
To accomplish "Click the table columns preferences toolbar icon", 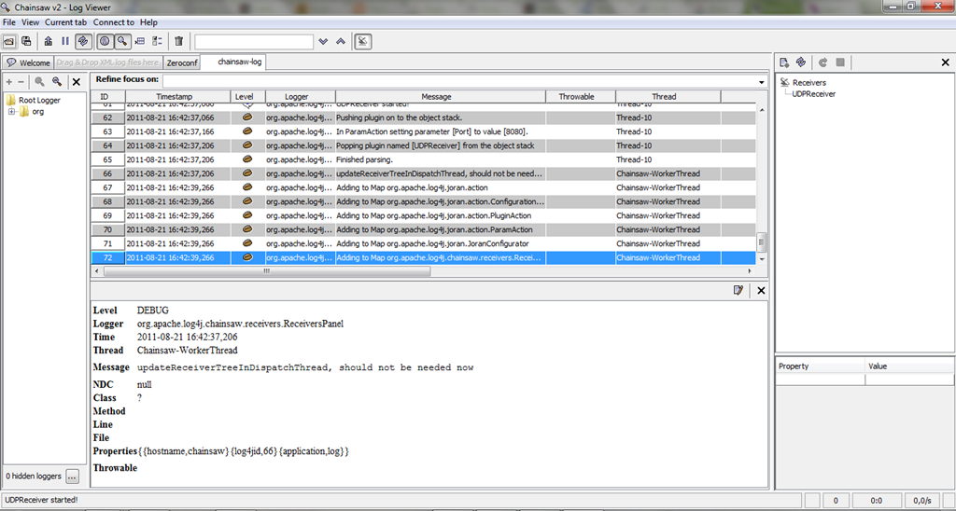I will click(140, 41).
